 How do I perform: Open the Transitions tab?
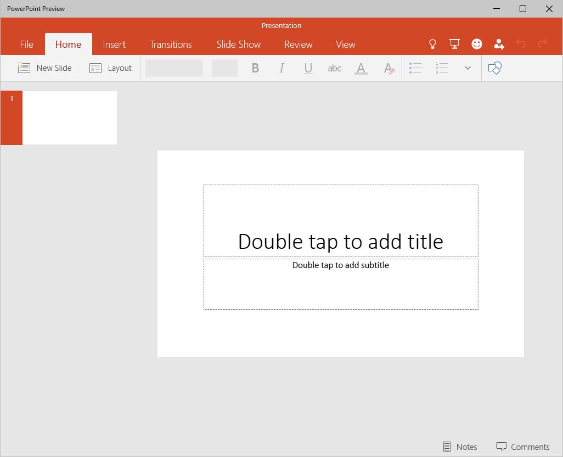click(171, 44)
